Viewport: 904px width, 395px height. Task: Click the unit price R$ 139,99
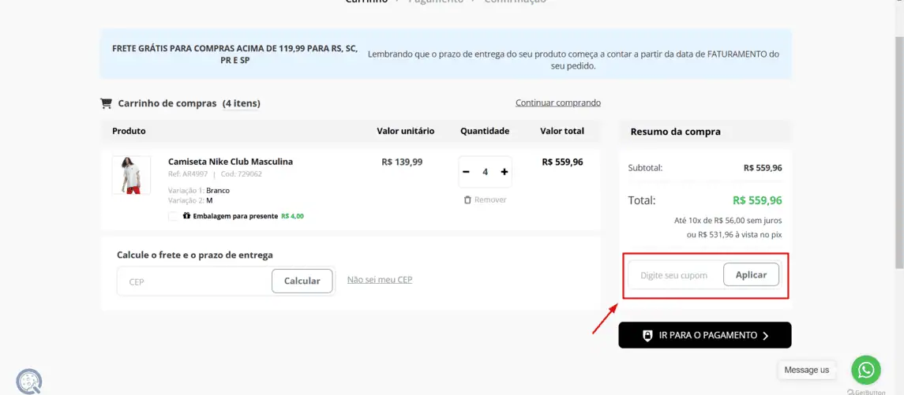[x=402, y=162]
